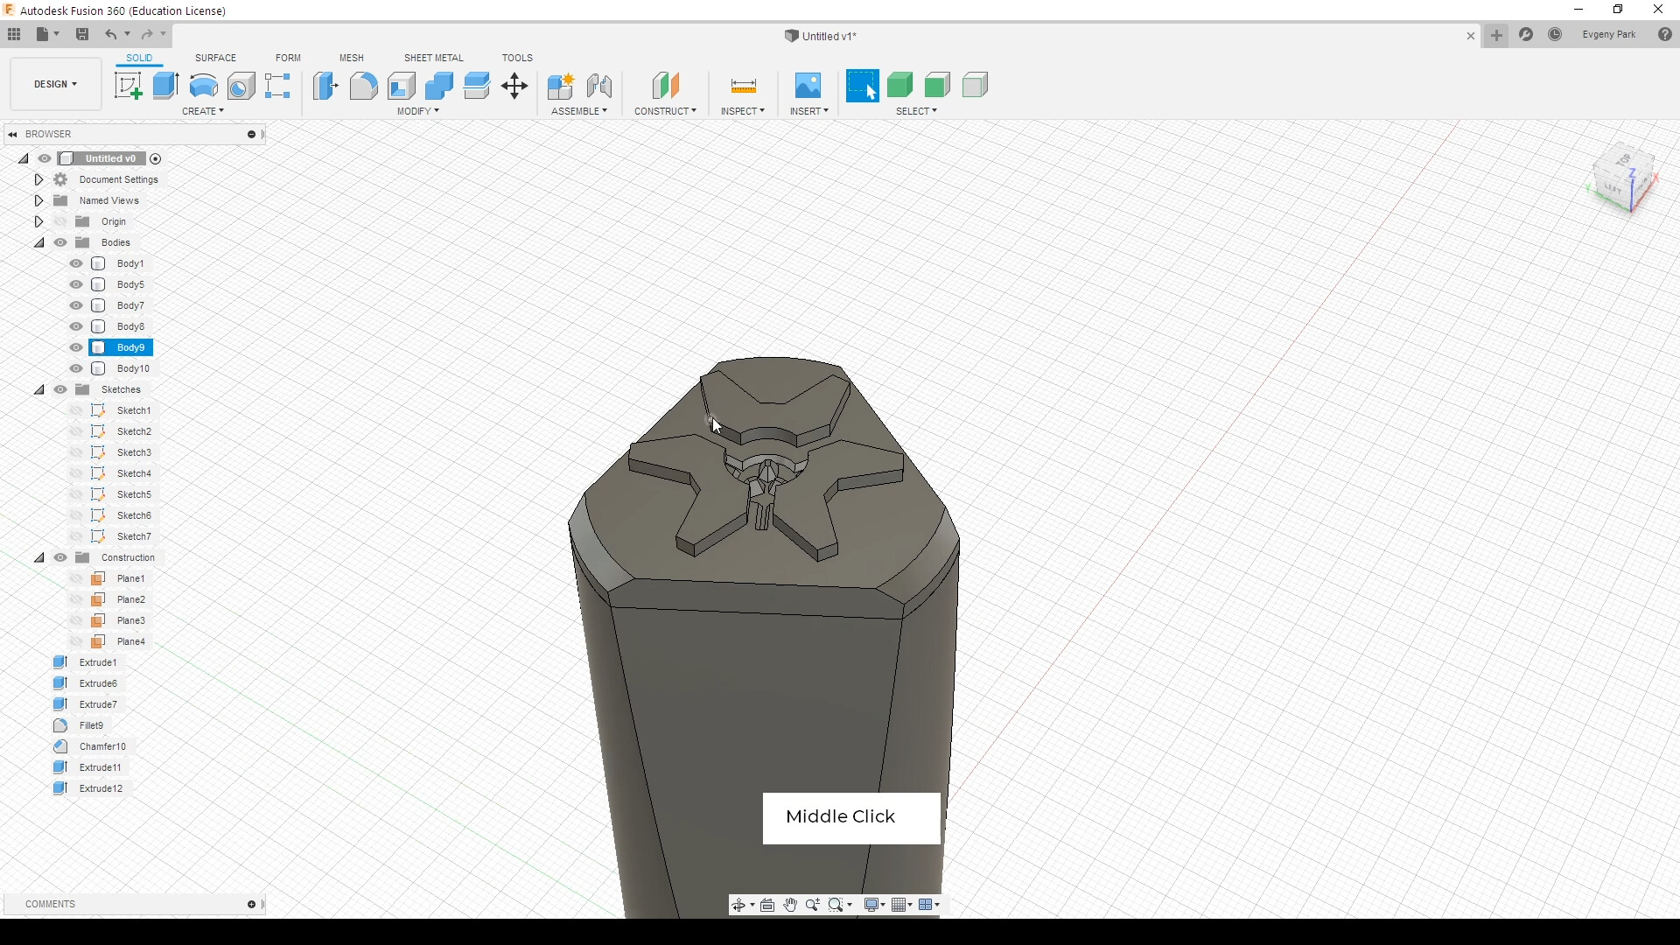
Task: Select the Revolve tool icon
Action: coord(204,86)
